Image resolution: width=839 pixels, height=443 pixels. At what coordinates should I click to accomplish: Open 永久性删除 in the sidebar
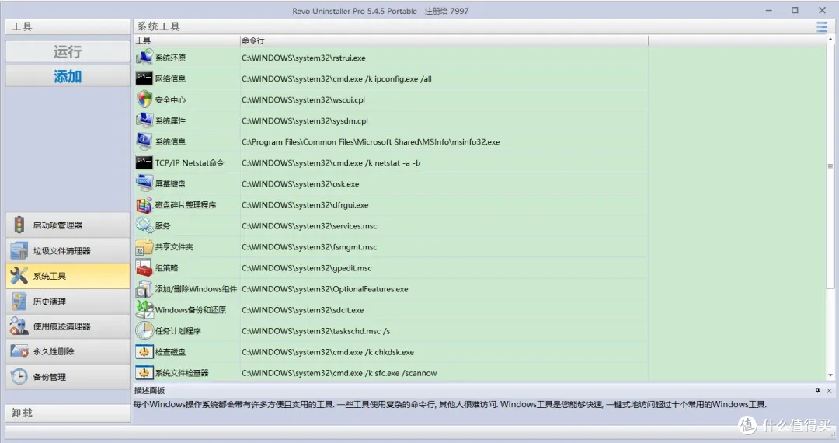(68, 351)
